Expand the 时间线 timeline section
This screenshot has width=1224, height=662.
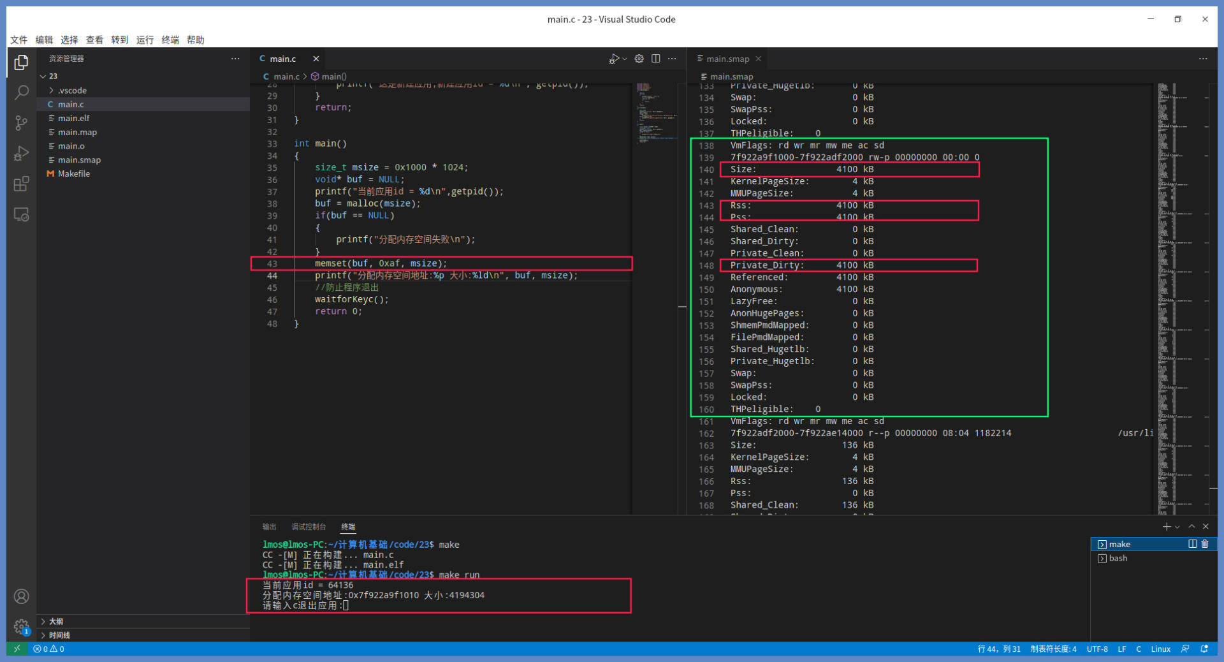click(59, 635)
